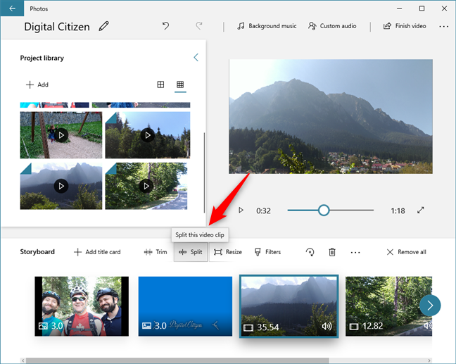Select the 12.82 forest video clip
Image resolution: width=456 pixels, height=364 pixels.
point(388,306)
